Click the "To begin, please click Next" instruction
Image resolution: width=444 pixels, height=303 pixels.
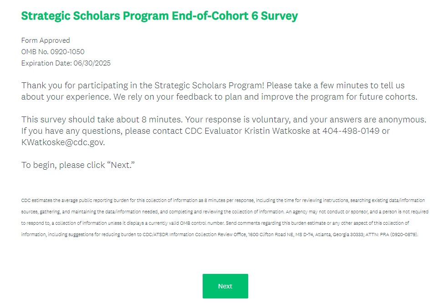(78, 165)
